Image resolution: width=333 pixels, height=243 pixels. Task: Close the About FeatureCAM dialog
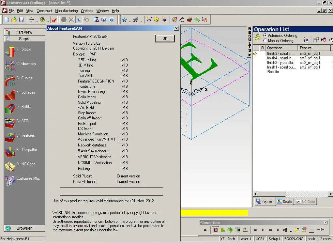point(176,28)
